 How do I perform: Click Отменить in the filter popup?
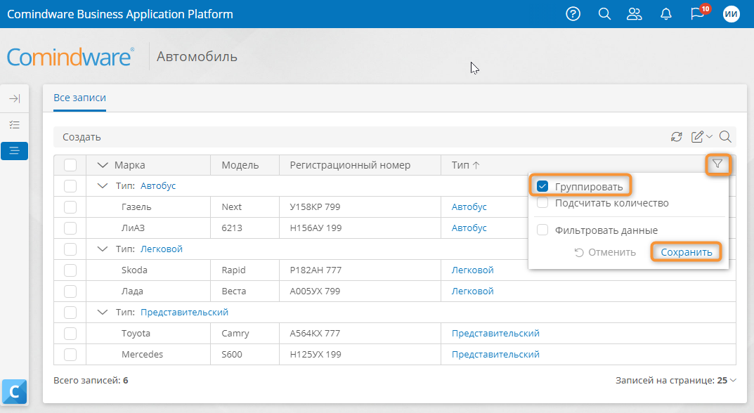[x=606, y=252]
